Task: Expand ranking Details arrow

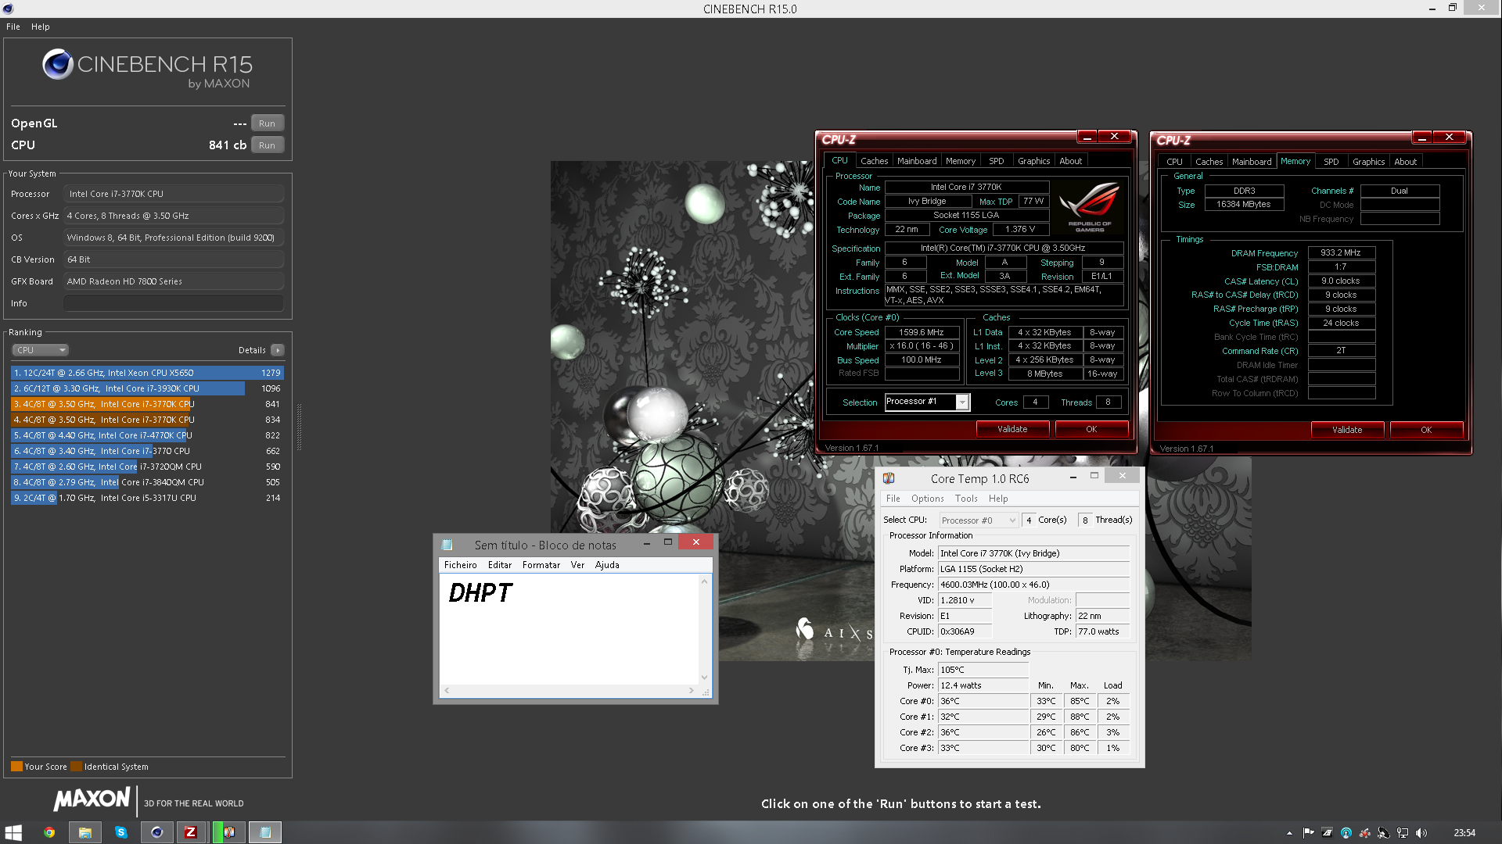Action: (x=278, y=350)
